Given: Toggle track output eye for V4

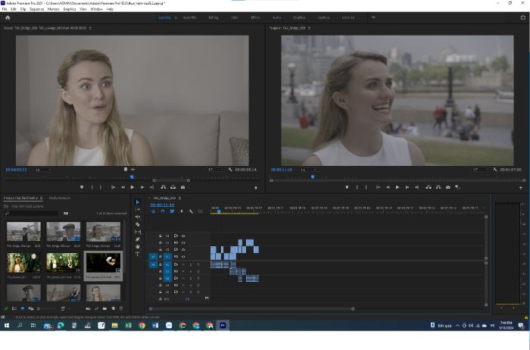Looking at the screenshot, I should [x=183, y=236].
